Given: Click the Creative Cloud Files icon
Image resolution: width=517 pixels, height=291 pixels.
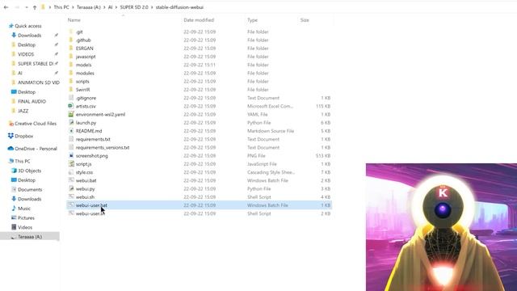Looking at the screenshot, I should click(11, 124).
